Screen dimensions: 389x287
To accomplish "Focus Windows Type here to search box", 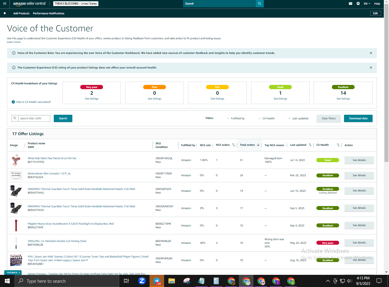I will tap(67, 281).
